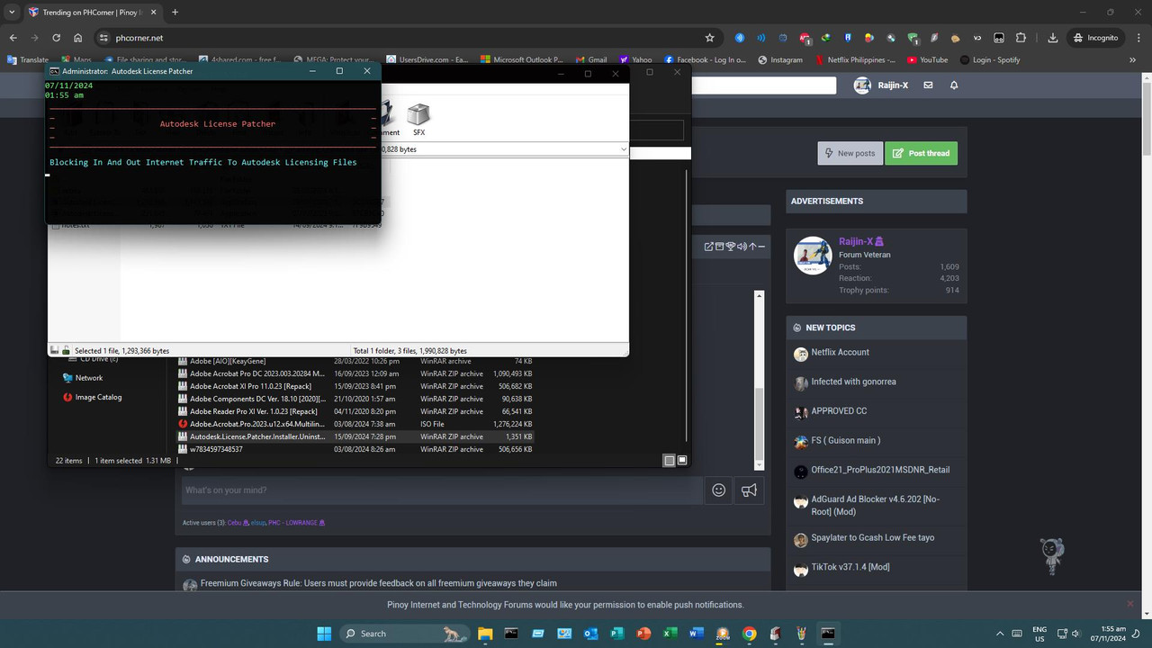
Task: Open Word from the taskbar
Action: [697, 634]
